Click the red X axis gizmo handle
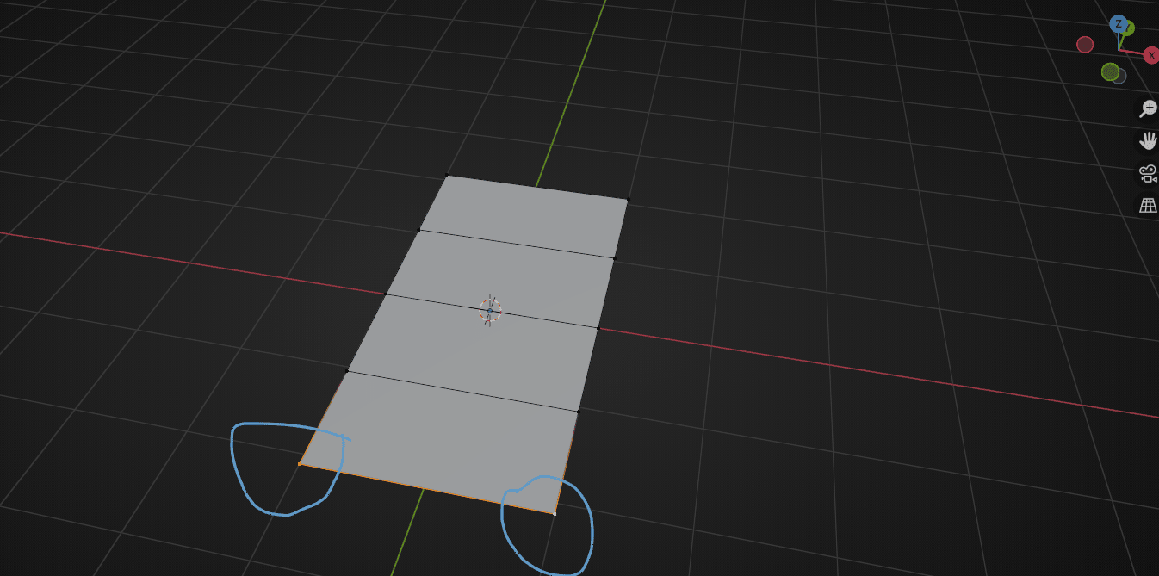Viewport: 1159px width, 576px height. [1151, 55]
